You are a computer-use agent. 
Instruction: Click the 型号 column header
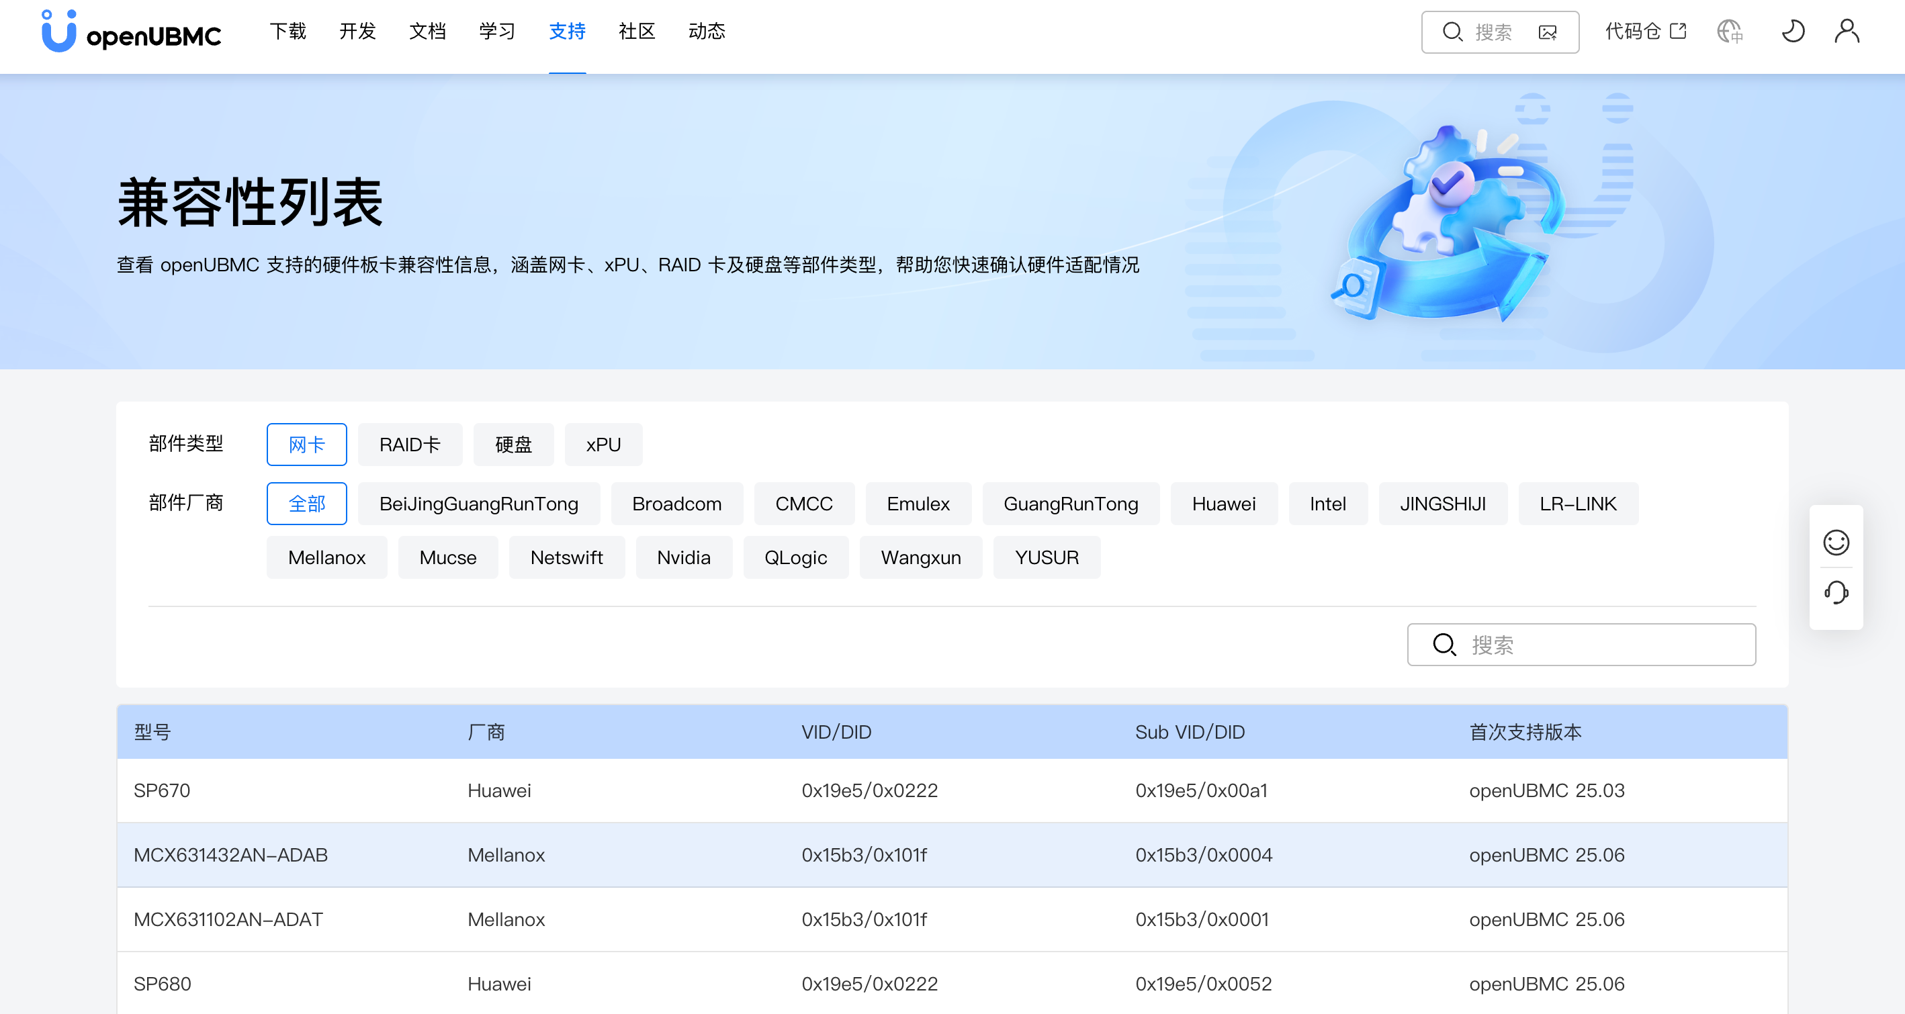[152, 732]
